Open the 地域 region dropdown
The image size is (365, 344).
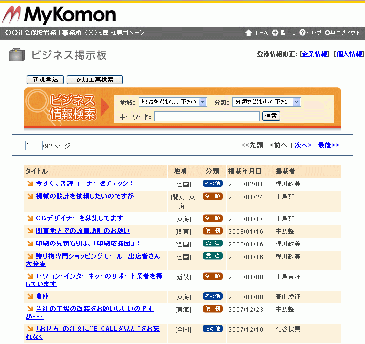pos(173,102)
